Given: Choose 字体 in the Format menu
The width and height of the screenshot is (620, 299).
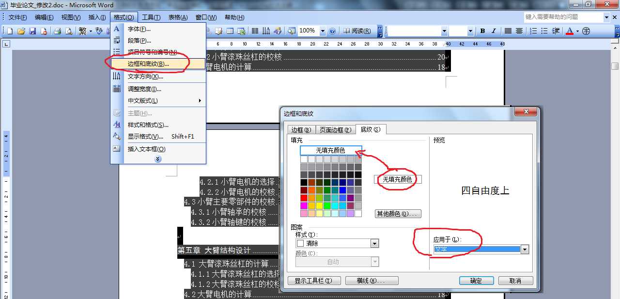Looking at the screenshot, I should [x=158, y=29].
